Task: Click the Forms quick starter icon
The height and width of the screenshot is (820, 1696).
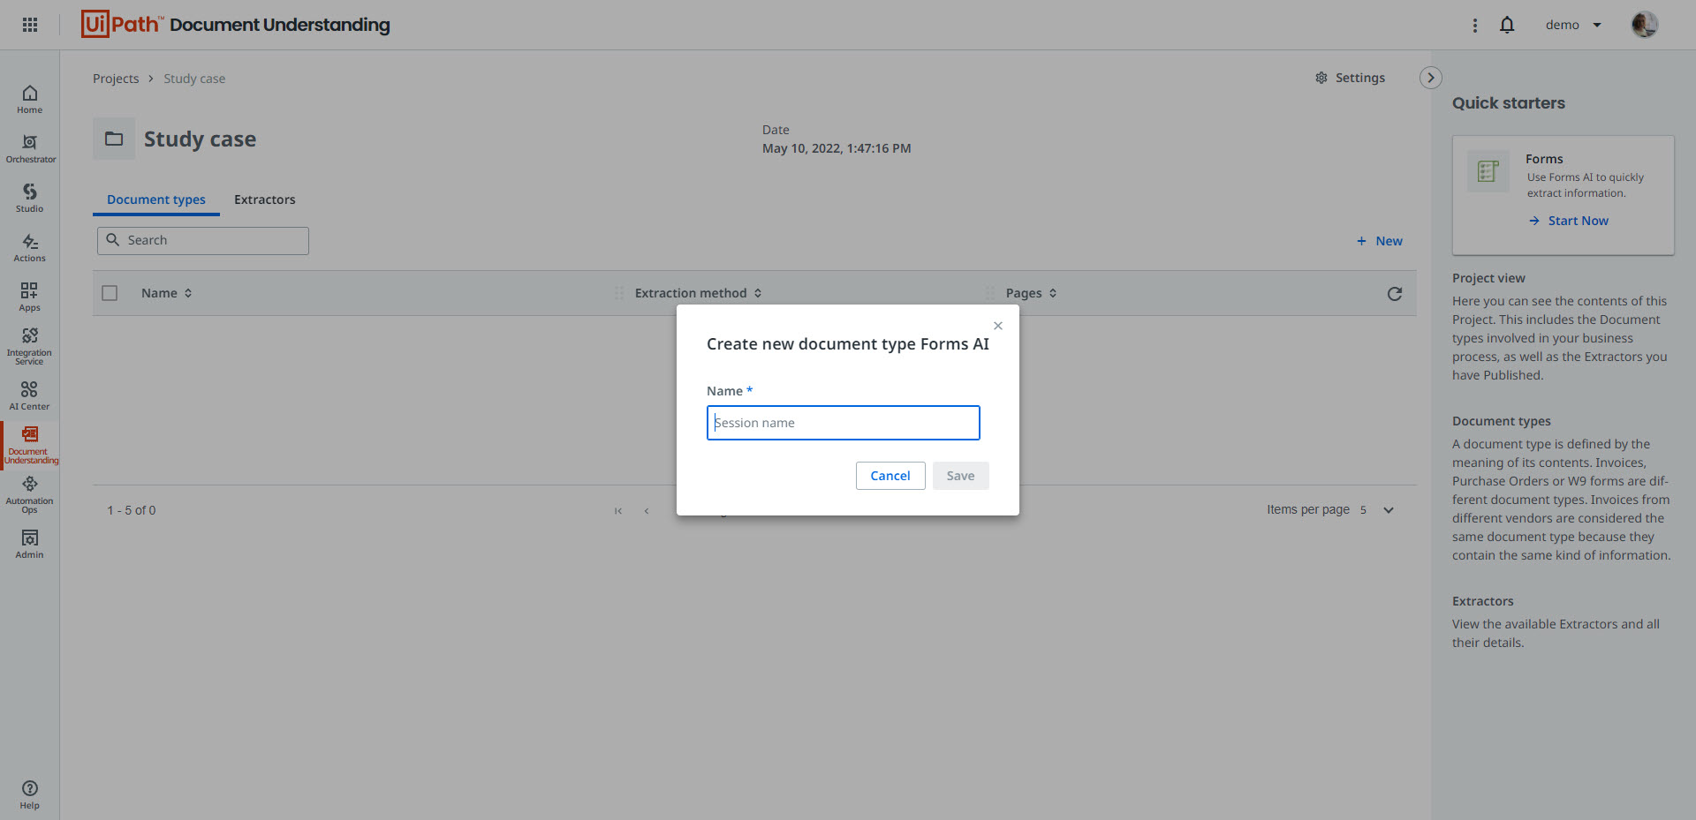Action: [x=1488, y=171]
